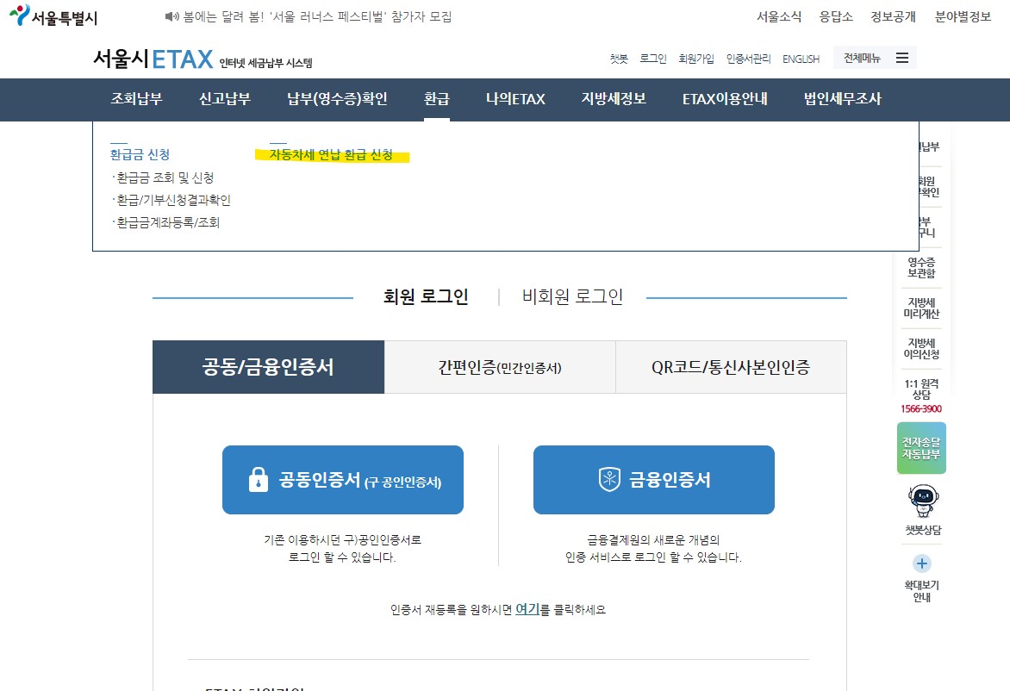1010x691 pixels.
Task: Click the 1566-3900 원격상담 number
Action: pos(921,408)
